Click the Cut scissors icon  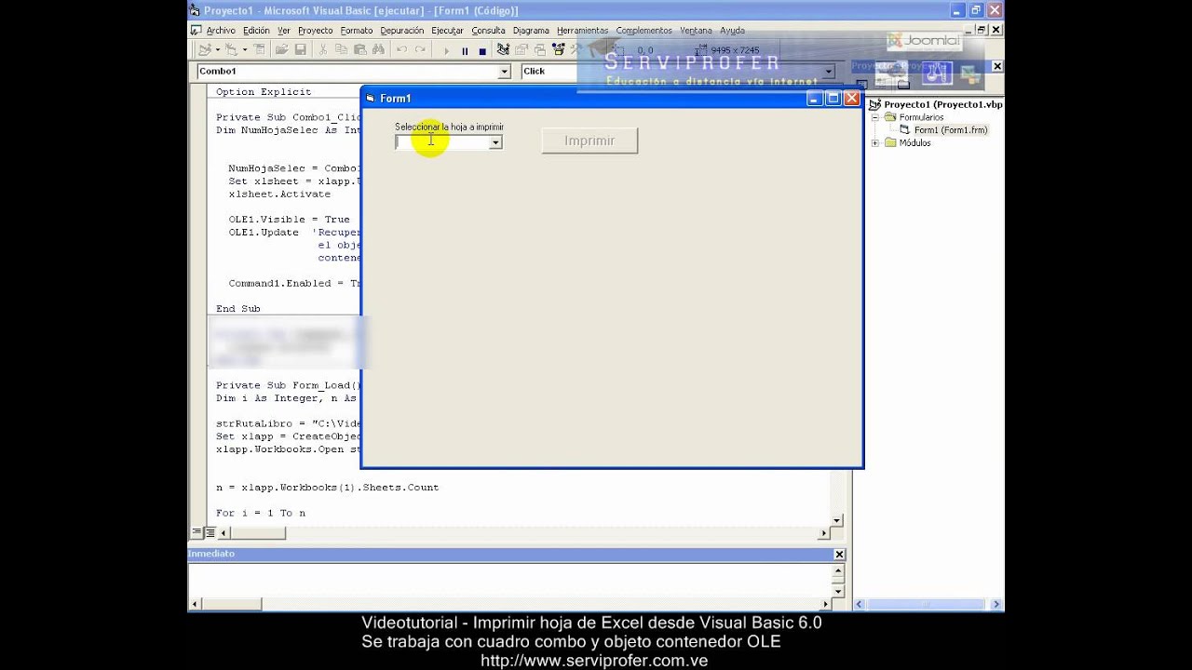coord(323,50)
